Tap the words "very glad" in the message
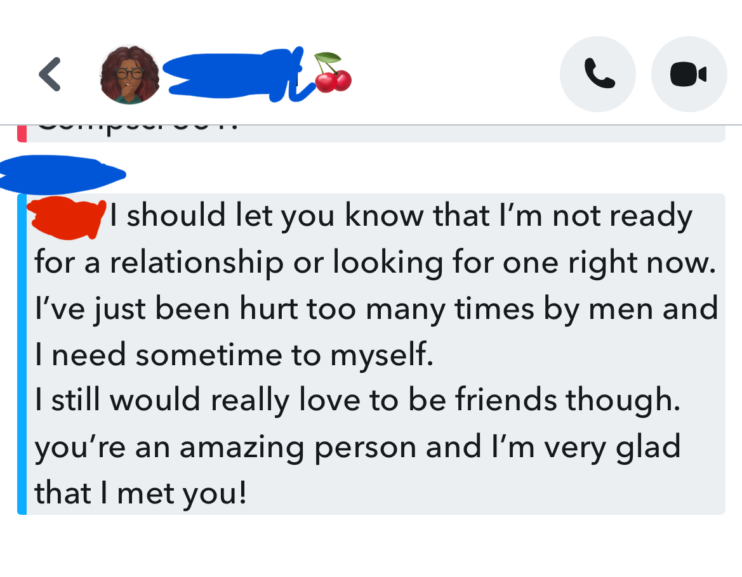Viewport: 742px width, 577px height. tap(614, 447)
